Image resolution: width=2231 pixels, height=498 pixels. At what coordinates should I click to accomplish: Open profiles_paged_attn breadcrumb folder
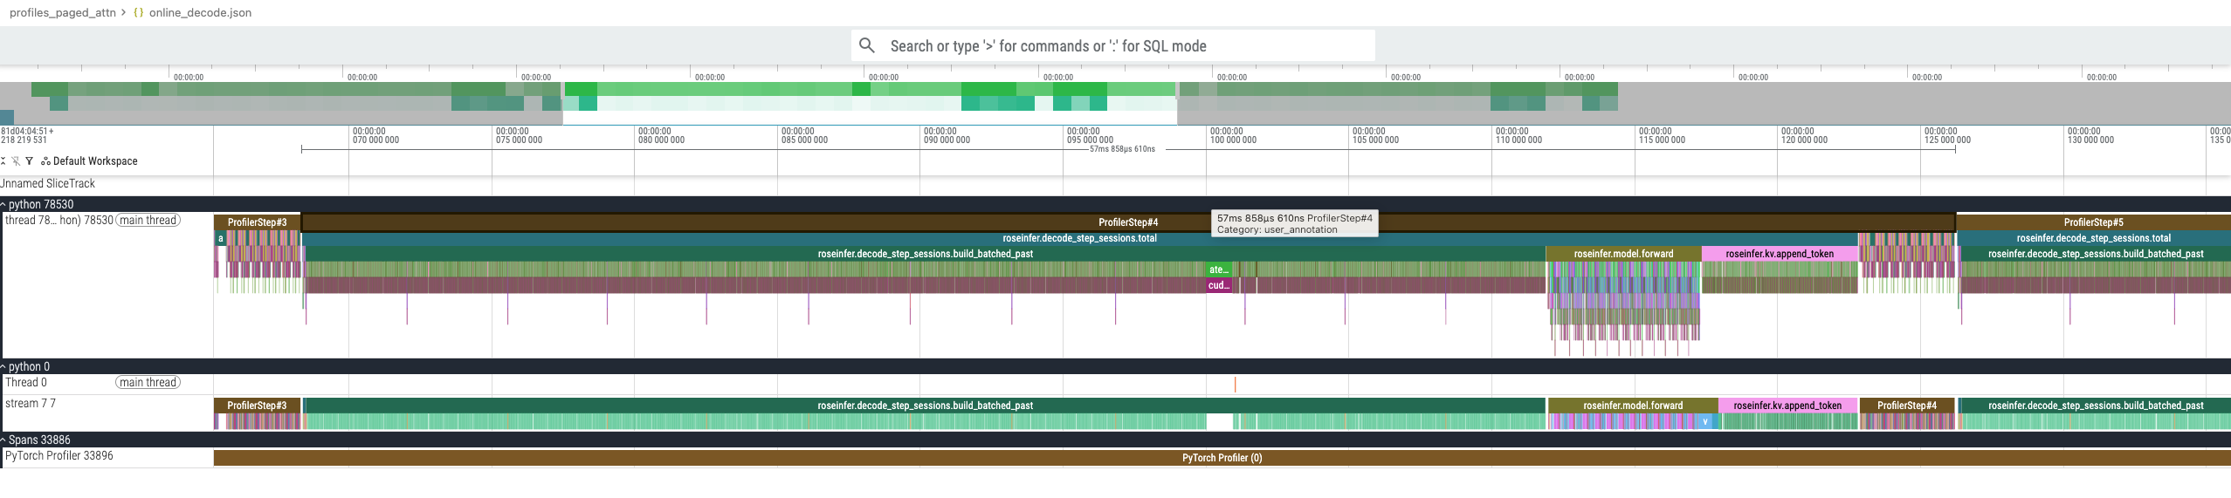coord(62,13)
